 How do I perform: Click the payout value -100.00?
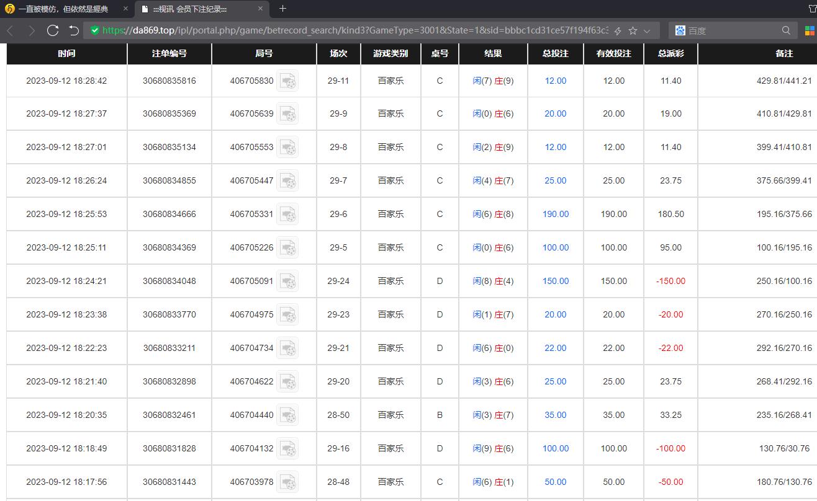[x=671, y=449]
